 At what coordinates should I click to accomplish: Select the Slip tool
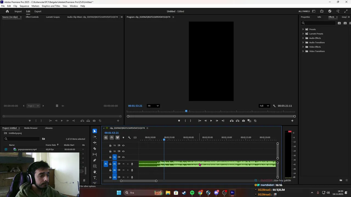point(95,154)
